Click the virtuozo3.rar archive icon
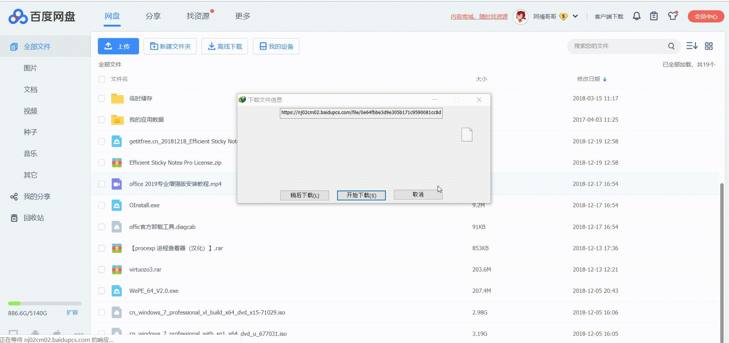 [x=117, y=270]
